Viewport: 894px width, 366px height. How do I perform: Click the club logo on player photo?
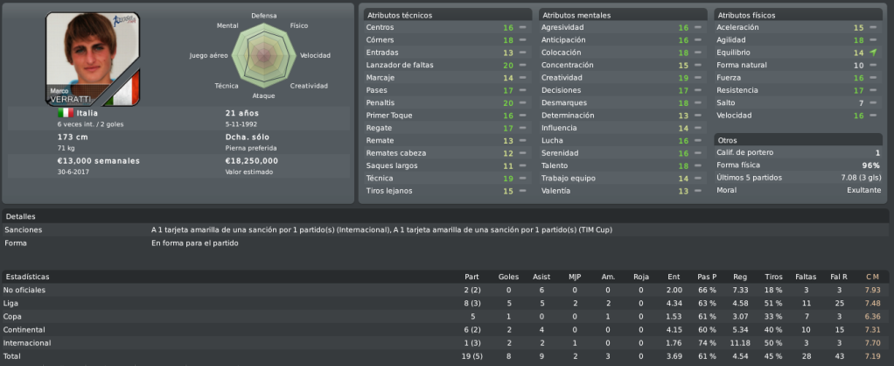point(123,24)
